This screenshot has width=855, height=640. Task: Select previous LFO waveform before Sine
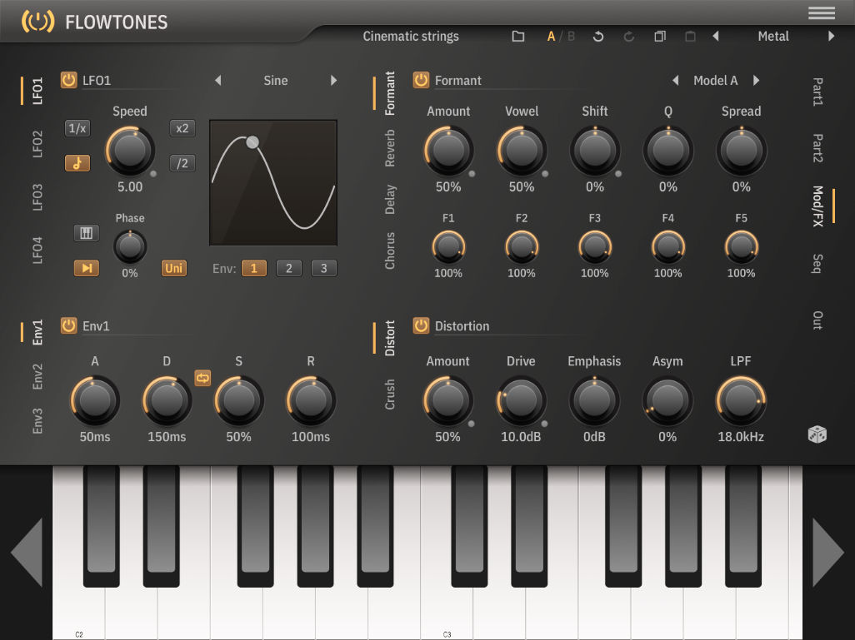218,81
